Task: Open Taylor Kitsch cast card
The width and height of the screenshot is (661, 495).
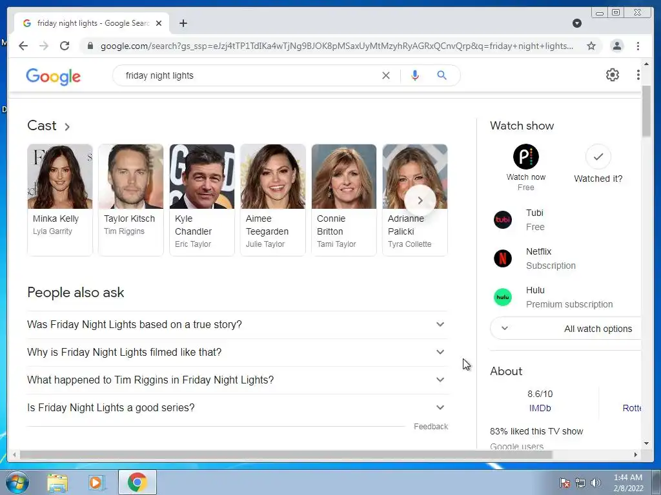Action: tap(130, 200)
